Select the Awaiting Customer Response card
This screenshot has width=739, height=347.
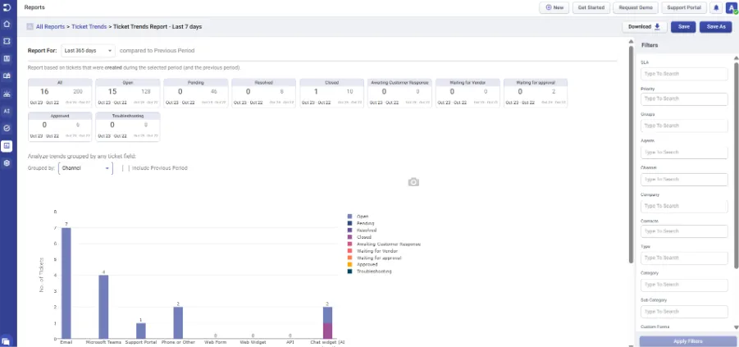[399, 94]
